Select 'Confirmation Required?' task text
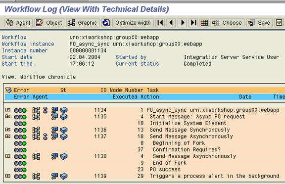This screenshot has width=285, height=184. [x=187, y=149]
